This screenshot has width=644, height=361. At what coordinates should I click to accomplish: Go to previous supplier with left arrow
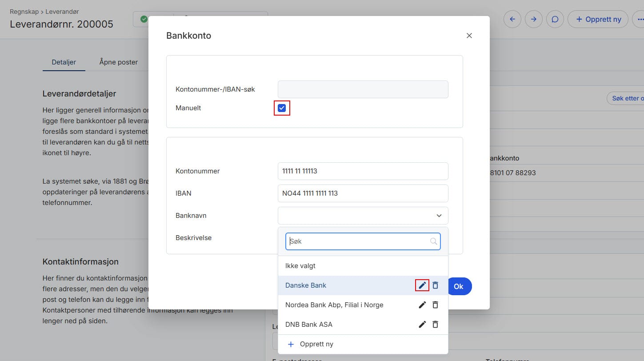(512, 19)
